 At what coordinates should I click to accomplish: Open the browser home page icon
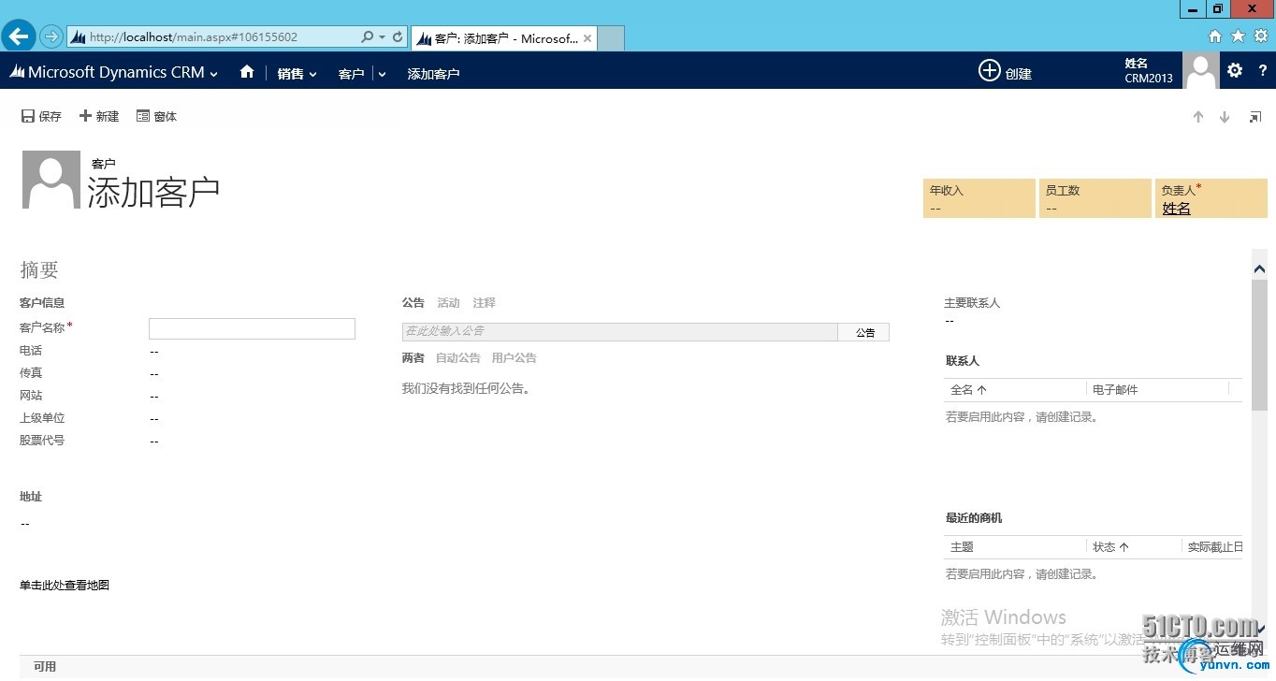click(x=1214, y=36)
